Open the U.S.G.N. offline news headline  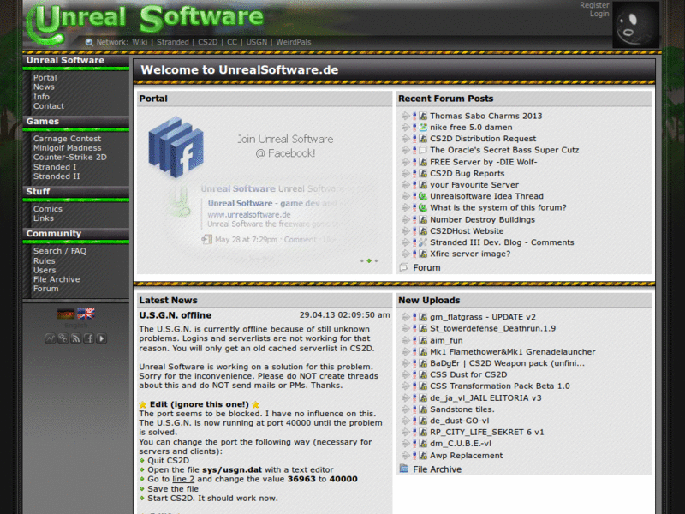click(176, 315)
